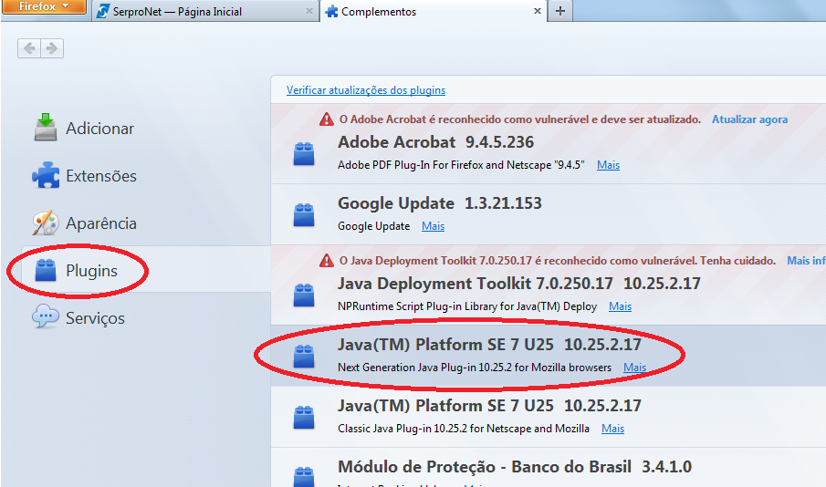Viewport: 826px width, 487px height.
Task: Click the Java Deployment Toolkit plugin icon
Action: pos(304,295)
